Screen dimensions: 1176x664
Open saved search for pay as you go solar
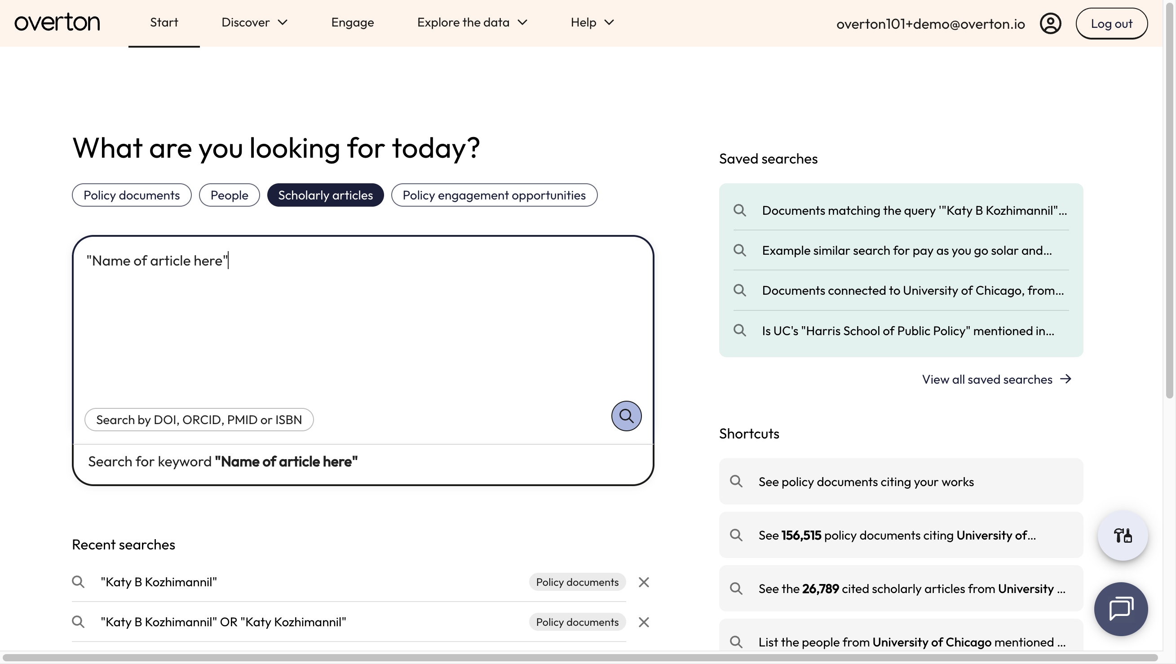(x=901, y=250)
